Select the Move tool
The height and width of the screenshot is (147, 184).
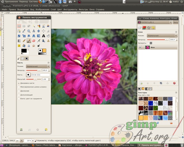point(39,31)
